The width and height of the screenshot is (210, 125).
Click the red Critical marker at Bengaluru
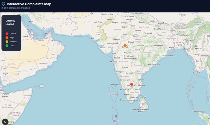pyautogui.click(x=132, y=84)
